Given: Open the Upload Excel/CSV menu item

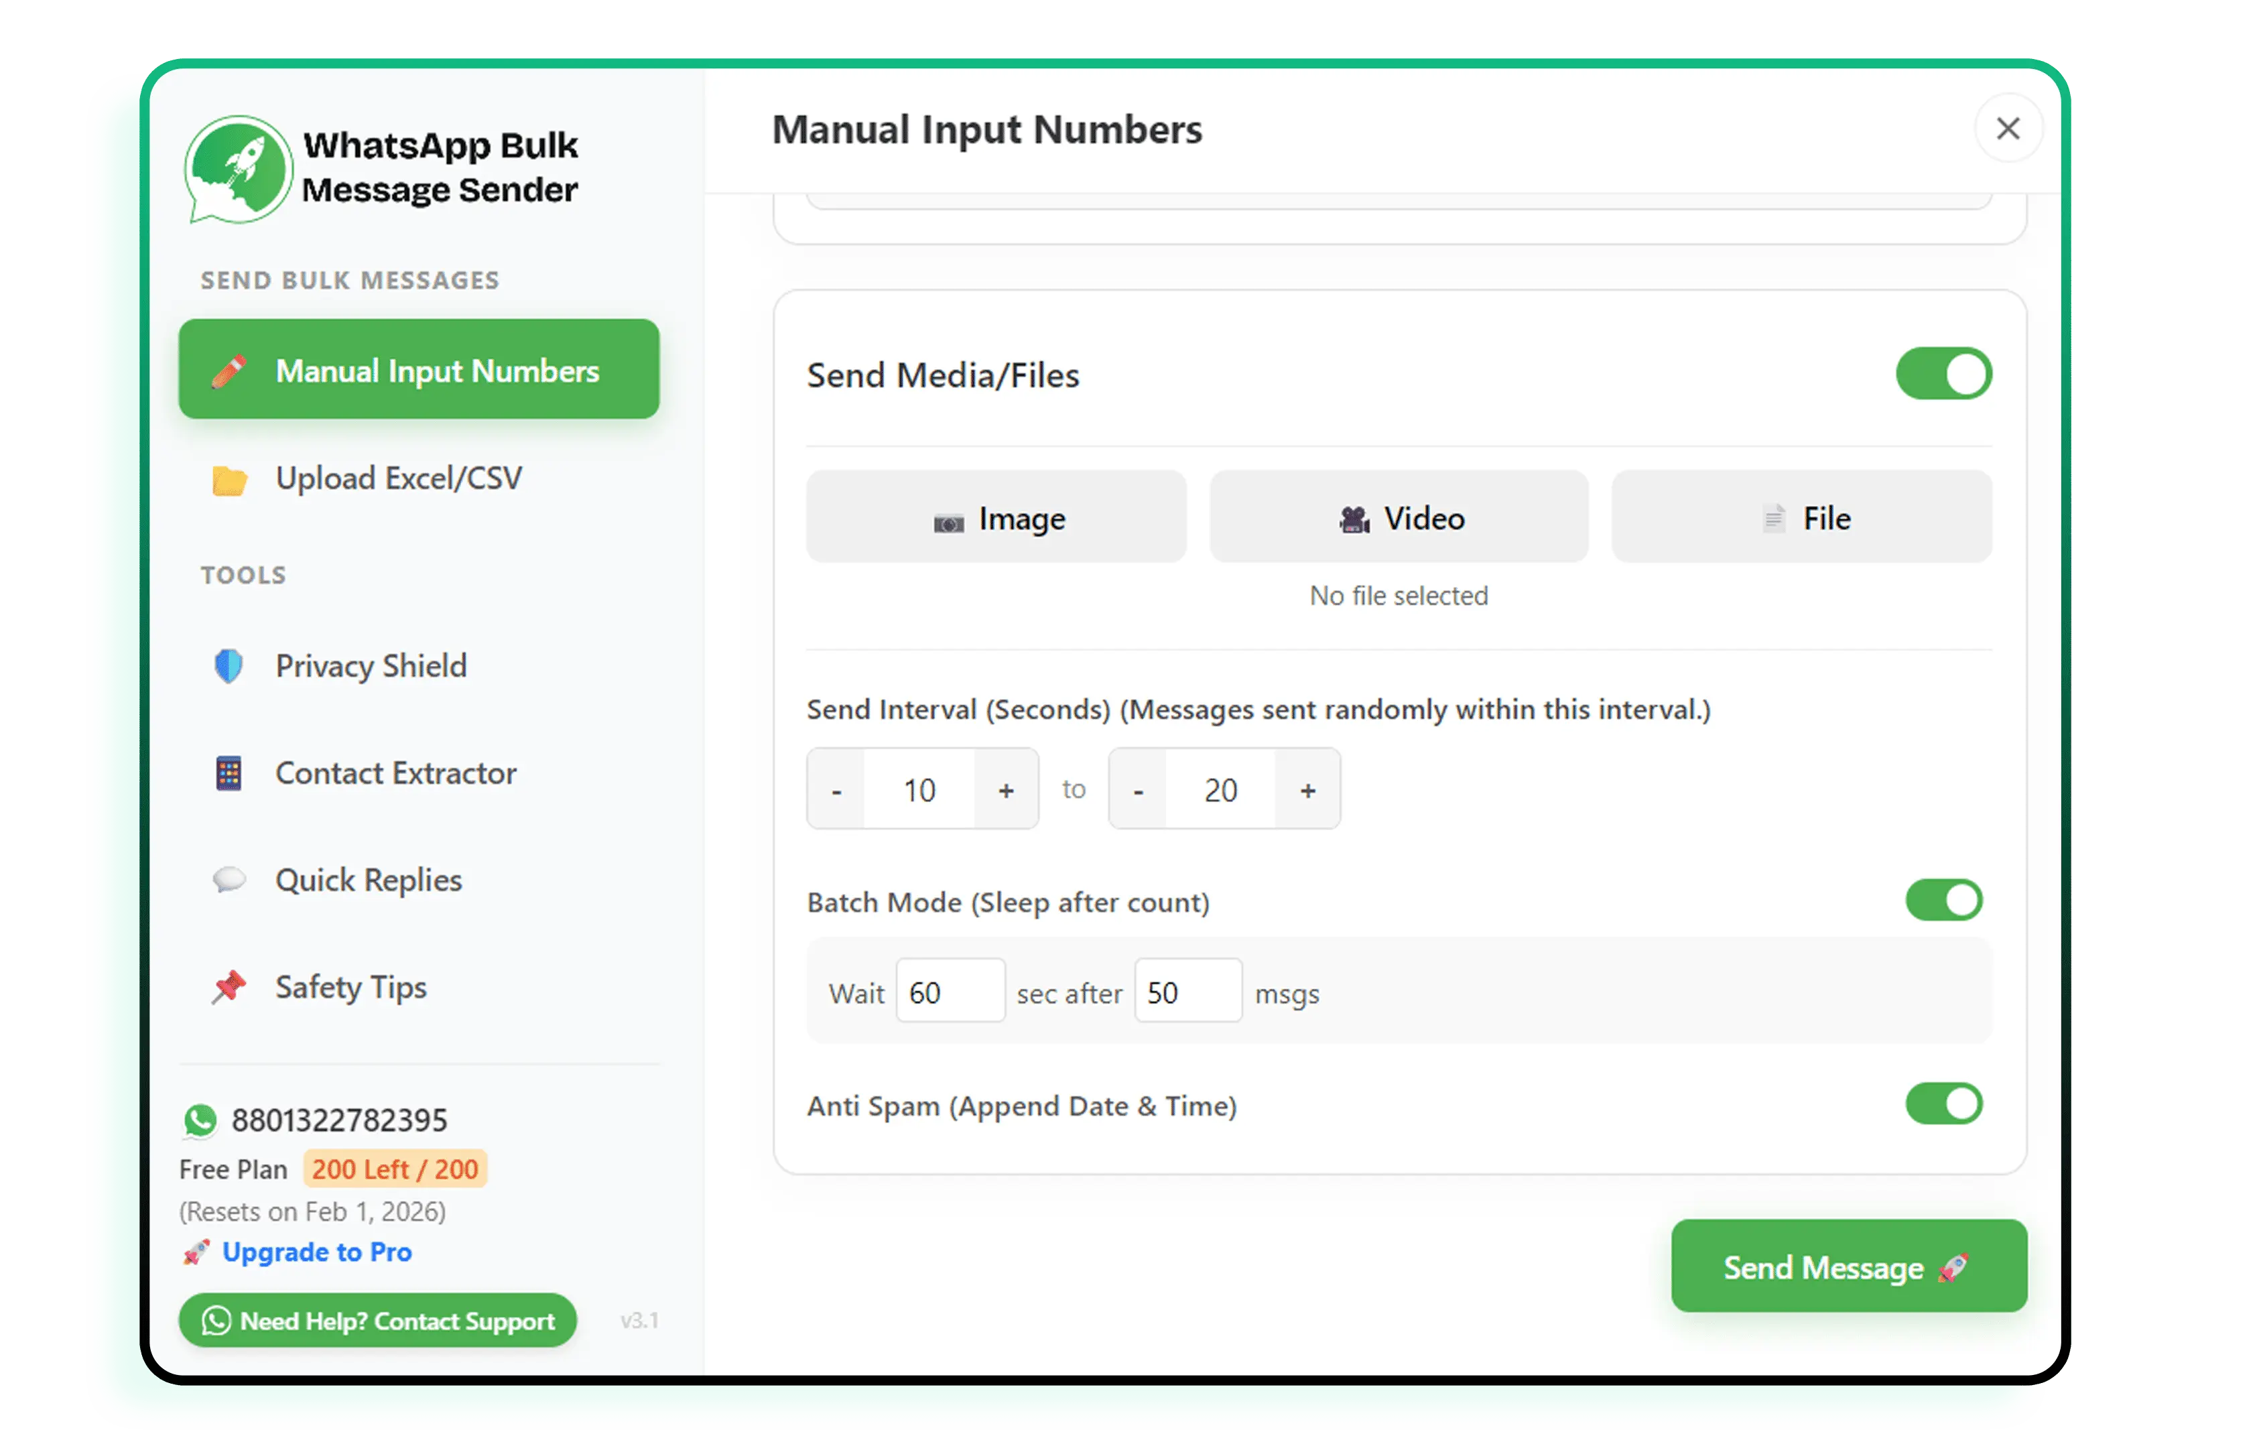Looking at the screenshot, I should pos(398,478).
